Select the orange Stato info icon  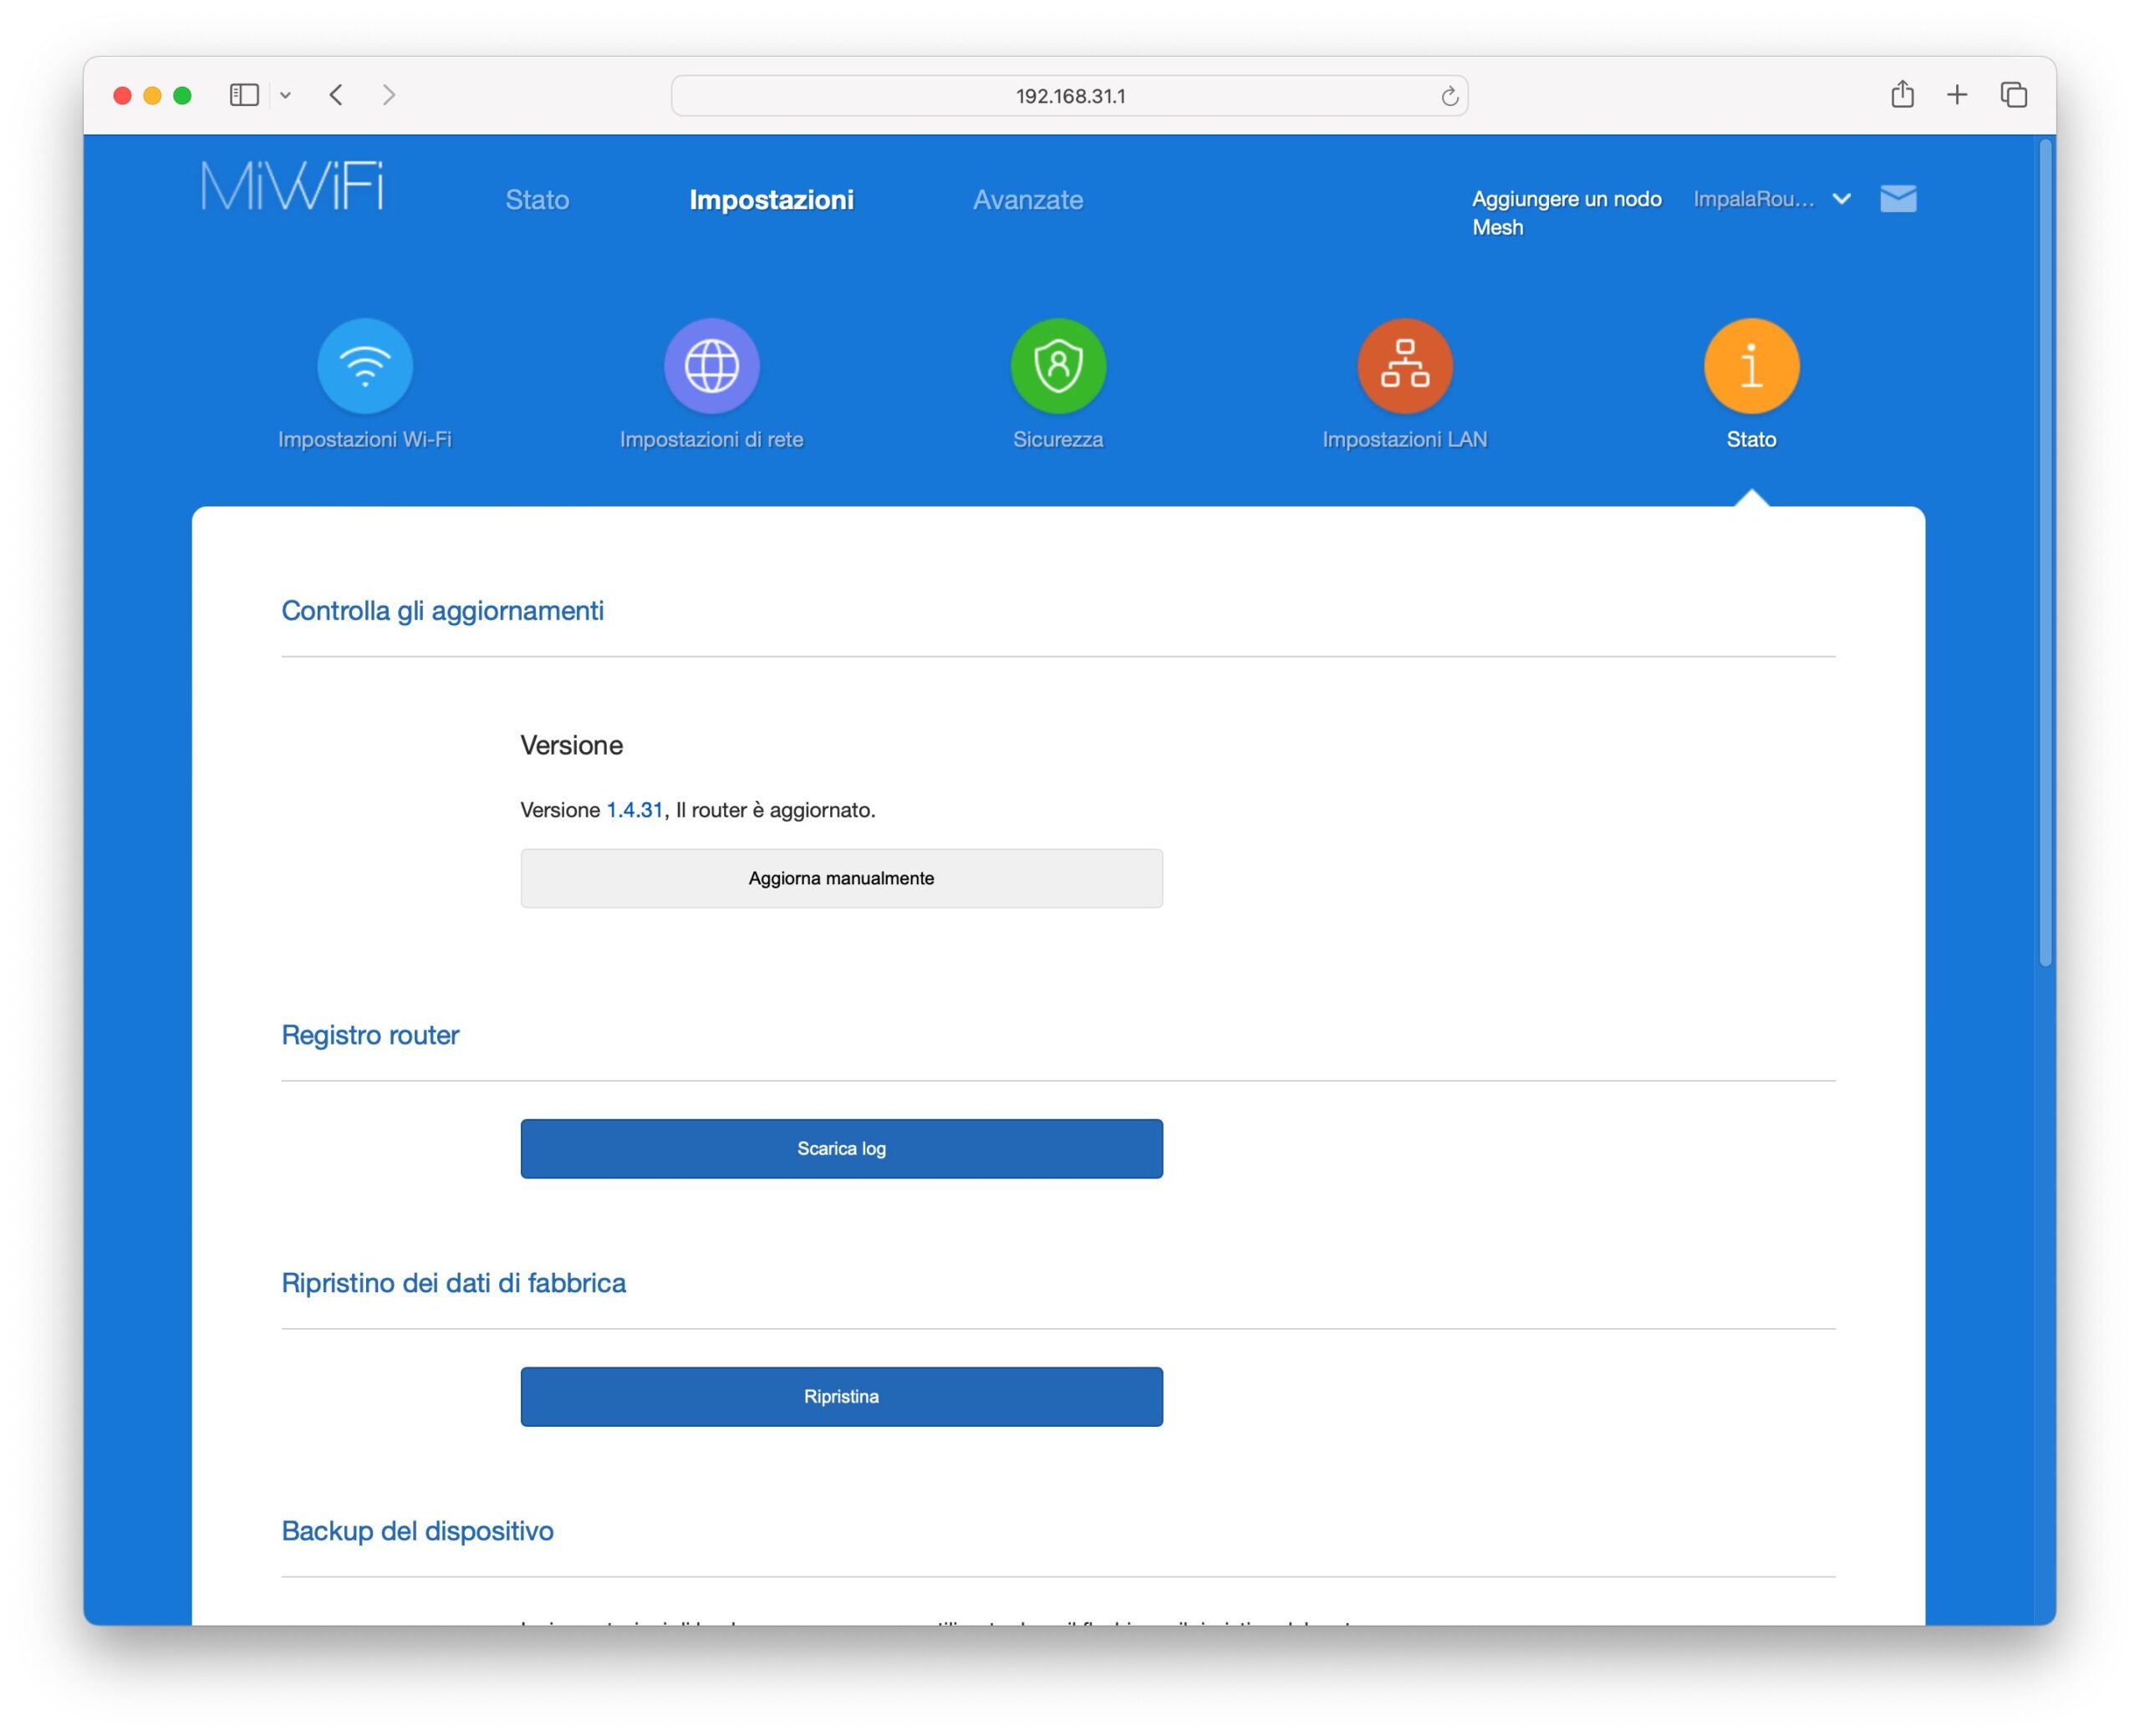(1751, 366)
